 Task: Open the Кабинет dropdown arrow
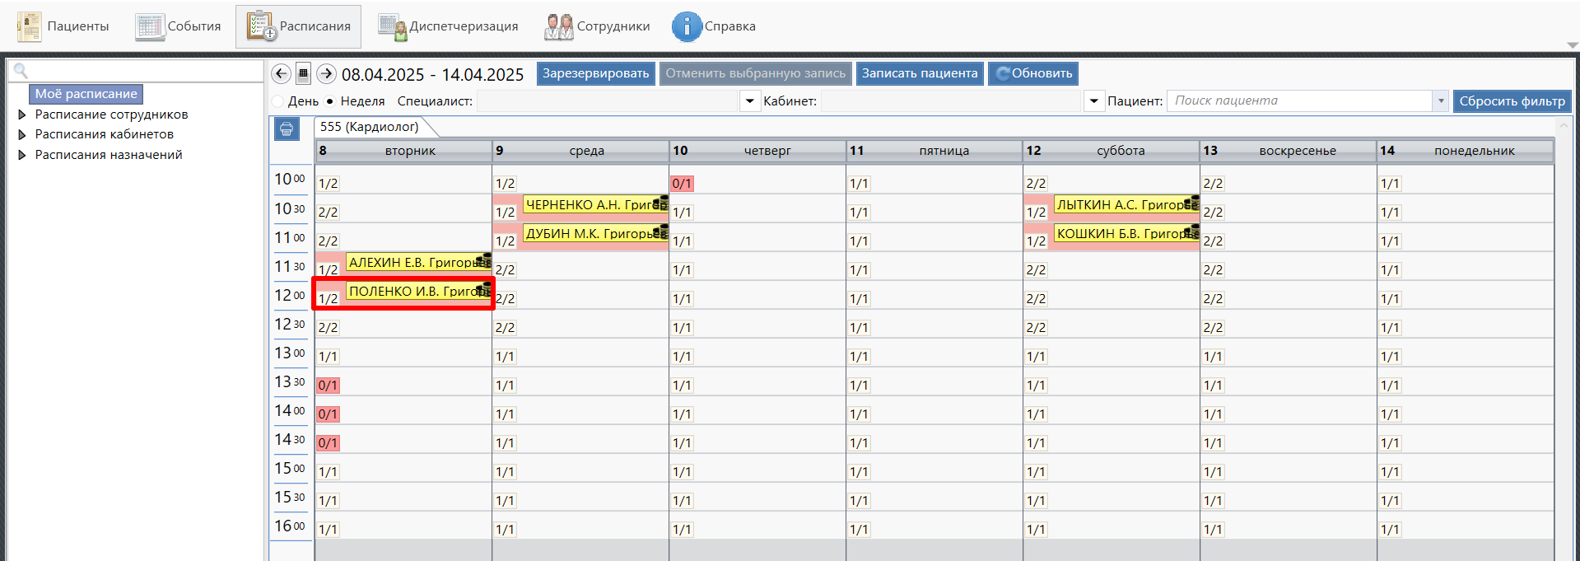(1093, 101)
